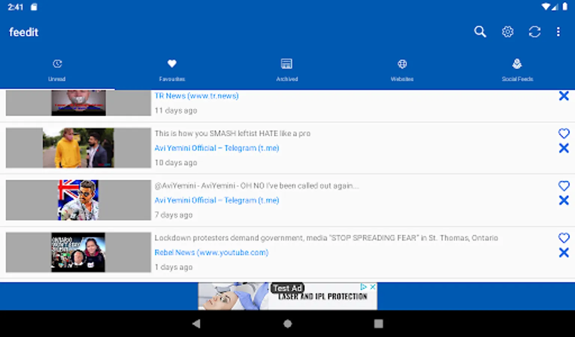The height and width of the screenshot is (337, 575).
Task: Tap the refresh feeds icon
Action: click(535, 32)
